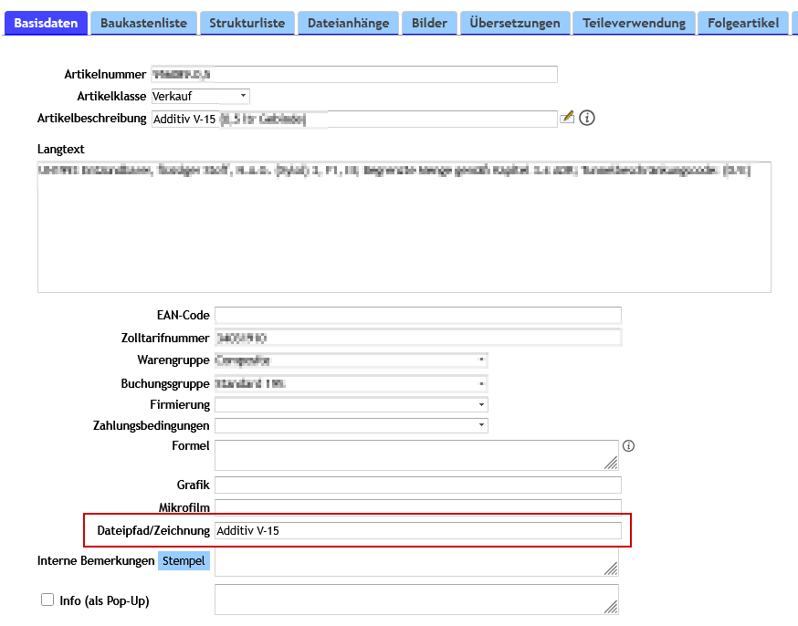Image resolution: width=798 pixels, height=626 pixels.
Task: Open the Übersetzungen tab
Action: 515,23
